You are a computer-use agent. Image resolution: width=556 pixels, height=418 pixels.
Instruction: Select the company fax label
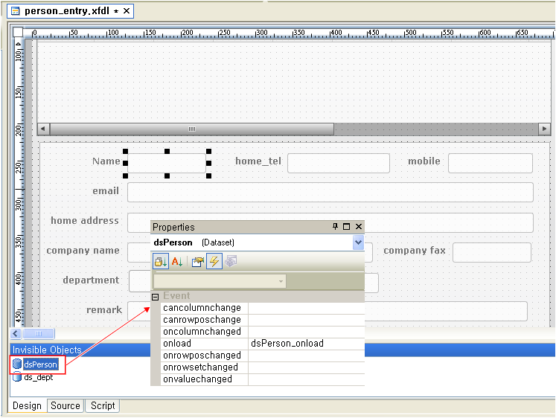415,251
